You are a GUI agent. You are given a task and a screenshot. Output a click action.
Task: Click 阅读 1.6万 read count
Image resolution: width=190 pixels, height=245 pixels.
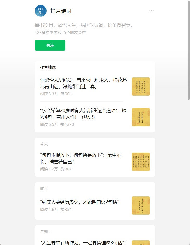pyautogui.click(x=49, y=209)
